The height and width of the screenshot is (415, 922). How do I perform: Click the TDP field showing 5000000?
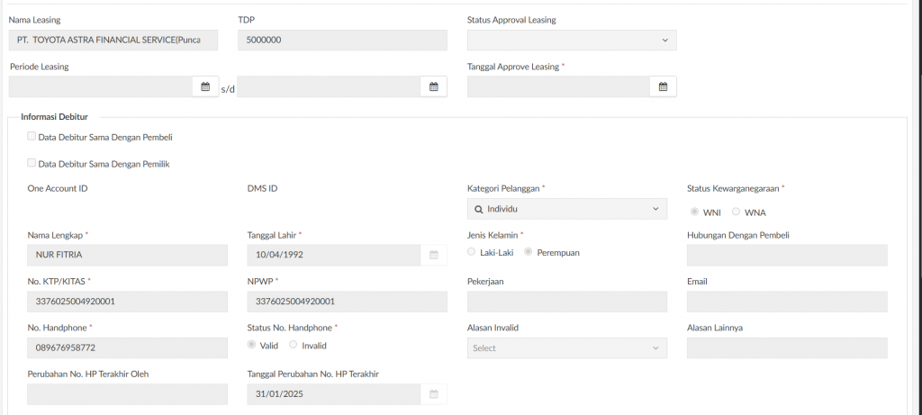[342, 41]
